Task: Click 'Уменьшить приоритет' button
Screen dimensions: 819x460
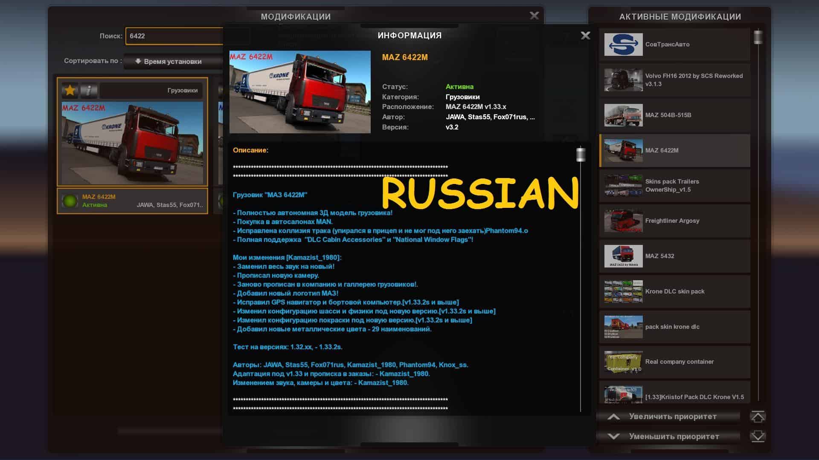Action: pyautogui.click(x=668, y=437)
